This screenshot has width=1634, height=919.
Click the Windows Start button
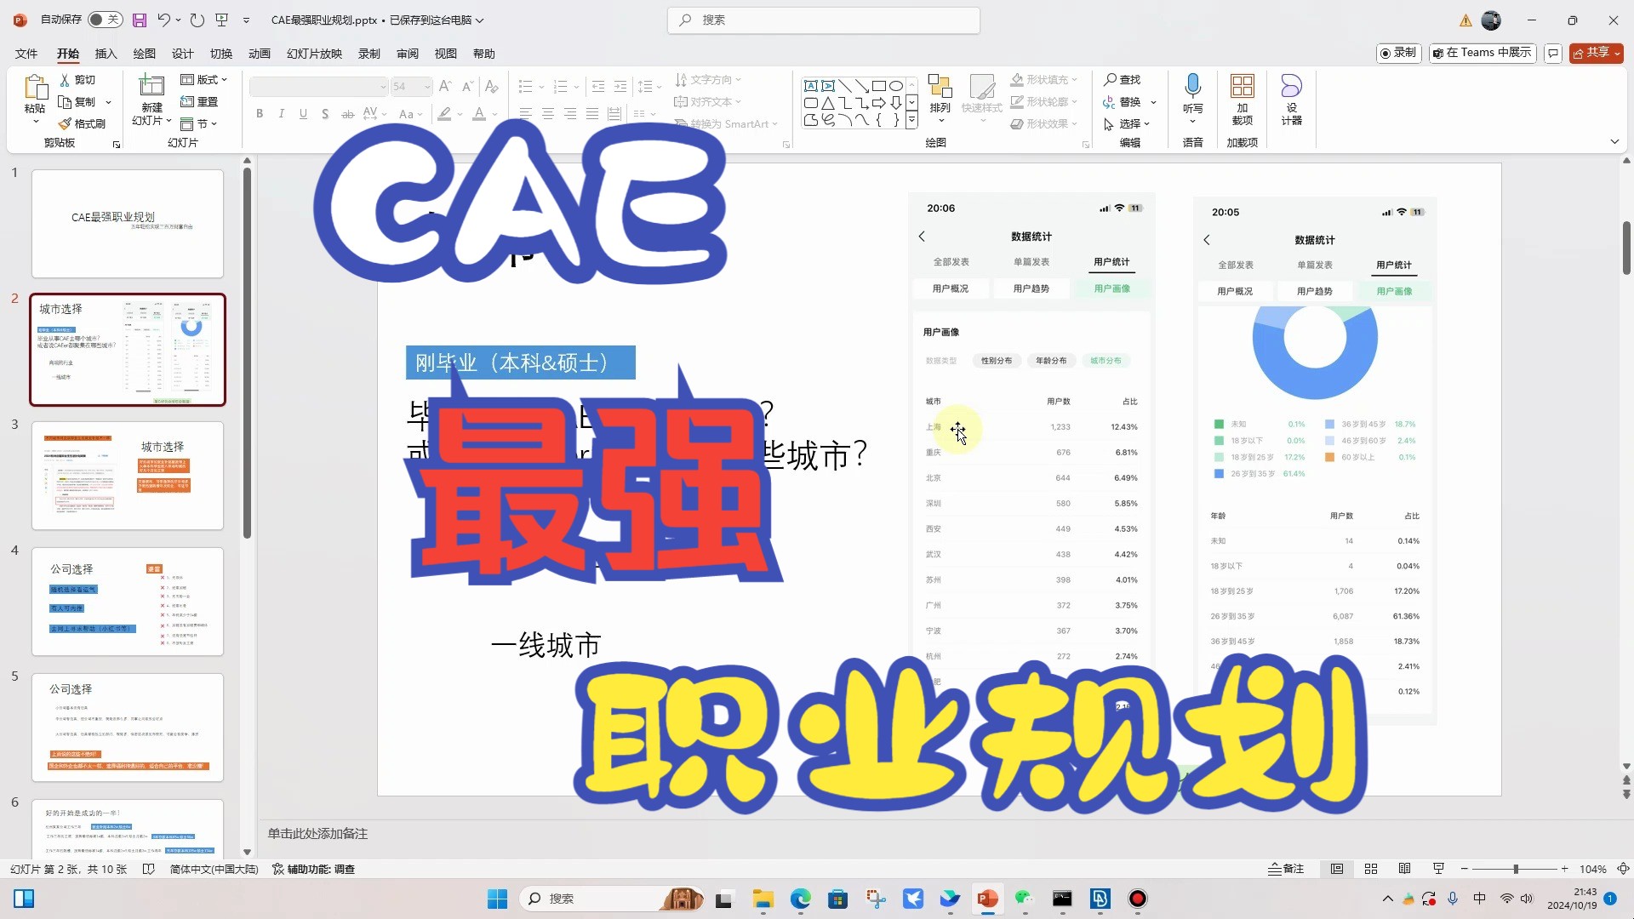tap(497, 899)
